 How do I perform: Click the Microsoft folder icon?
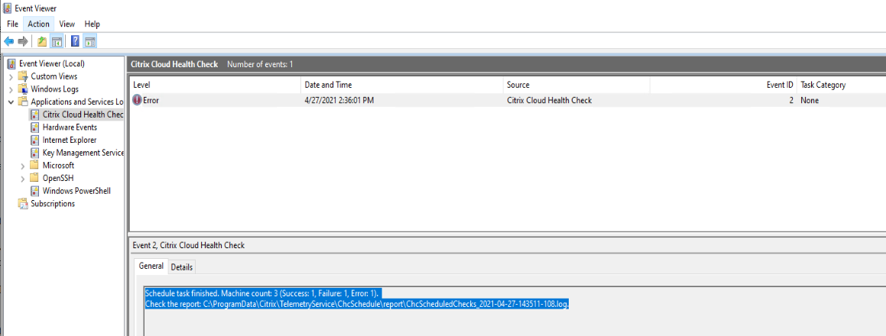click(34, 166)
